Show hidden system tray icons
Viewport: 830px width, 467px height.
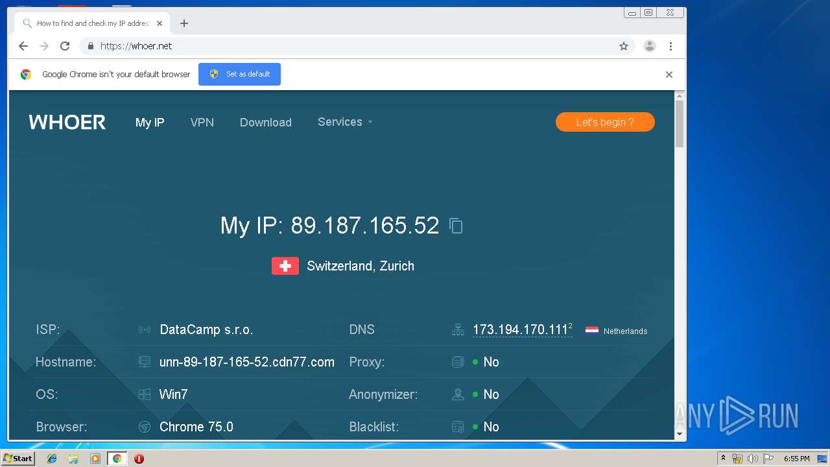724,459
